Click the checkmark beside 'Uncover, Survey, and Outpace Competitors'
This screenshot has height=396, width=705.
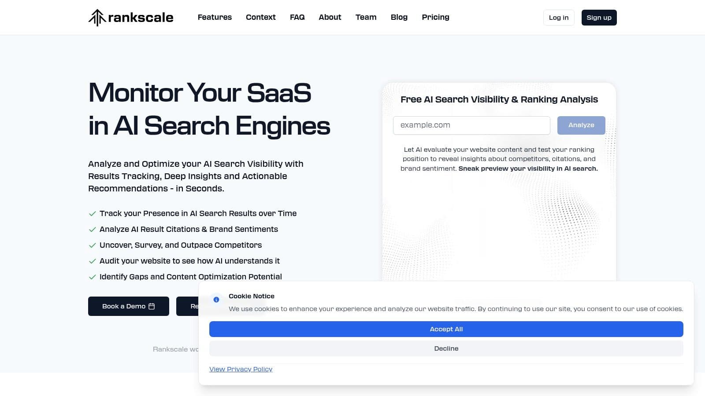tap(92, 245)
